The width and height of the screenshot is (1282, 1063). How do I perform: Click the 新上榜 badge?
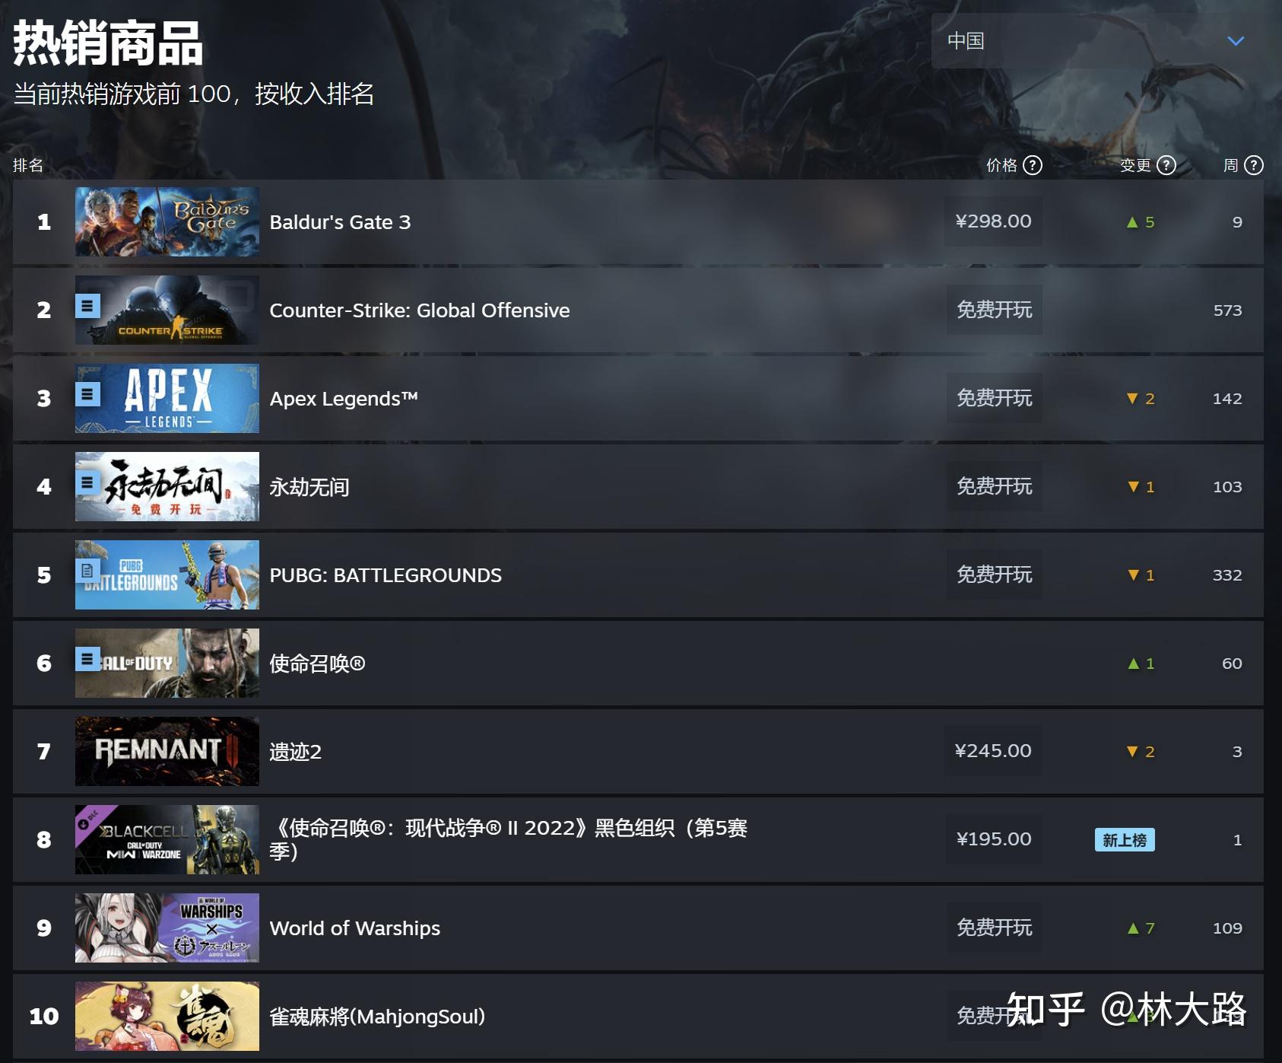(x=1125, y=840)
